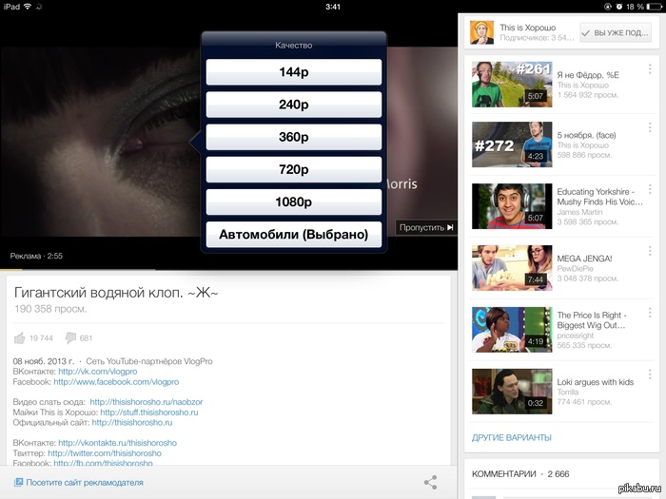
Task: Open the MEGA JENGA thumbnail
Action: pyautogui.click(x=512, y=268)
